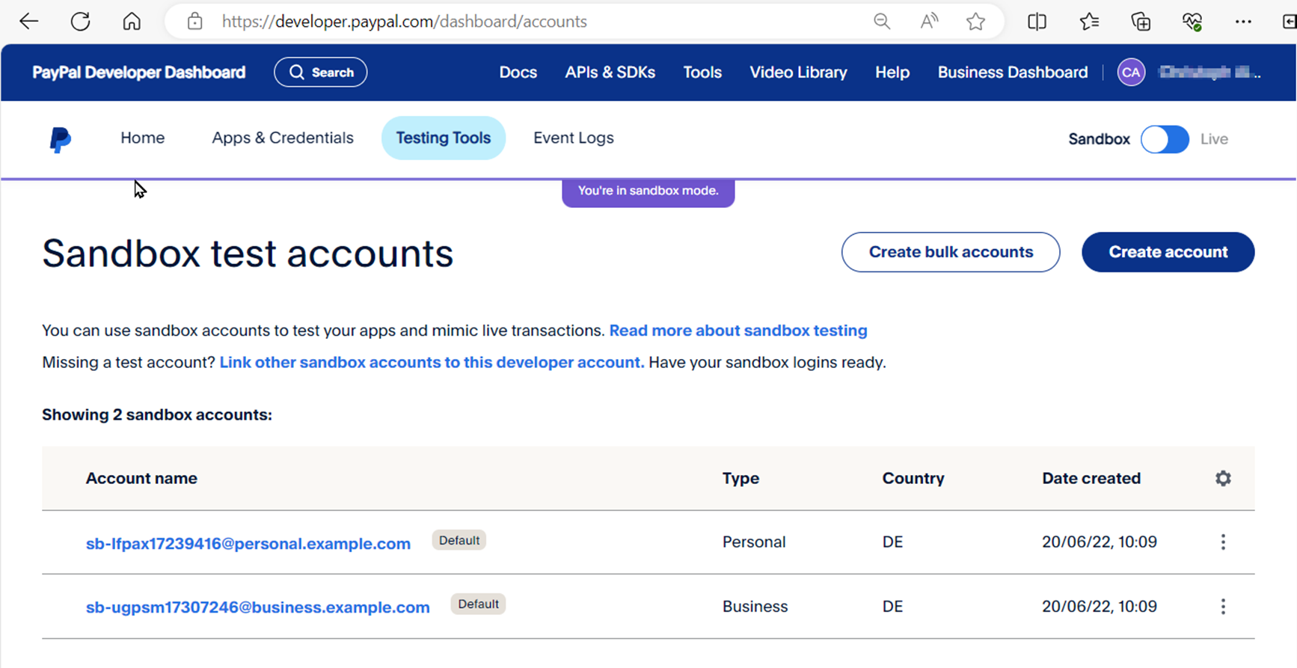Refresh the page with reload icon
Image resolution: width=1297 pixels, height=668 pixels.
(80, 22)
